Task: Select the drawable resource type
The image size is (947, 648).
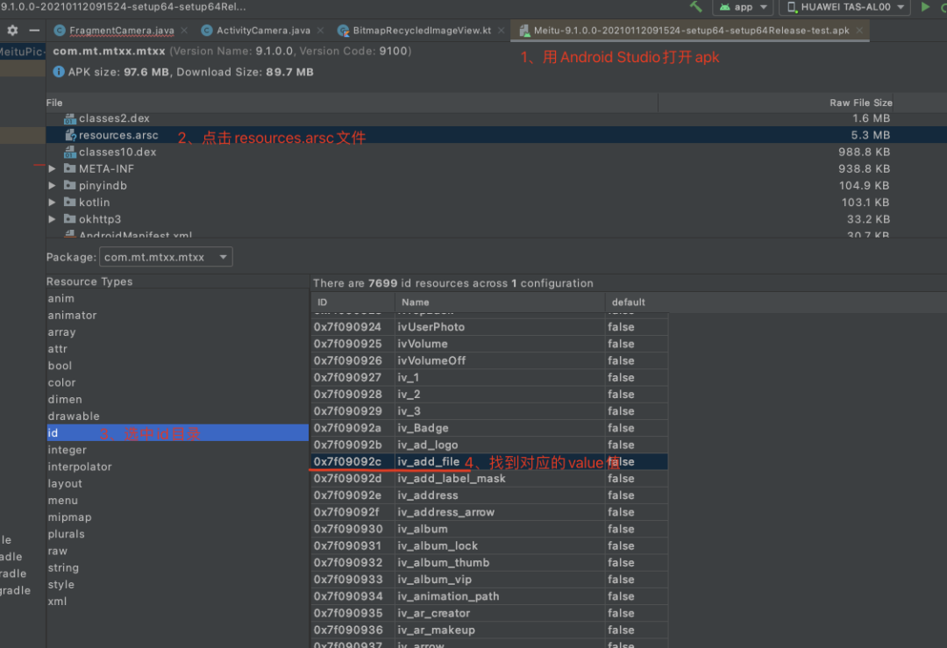Action: [x=74, y=417]
